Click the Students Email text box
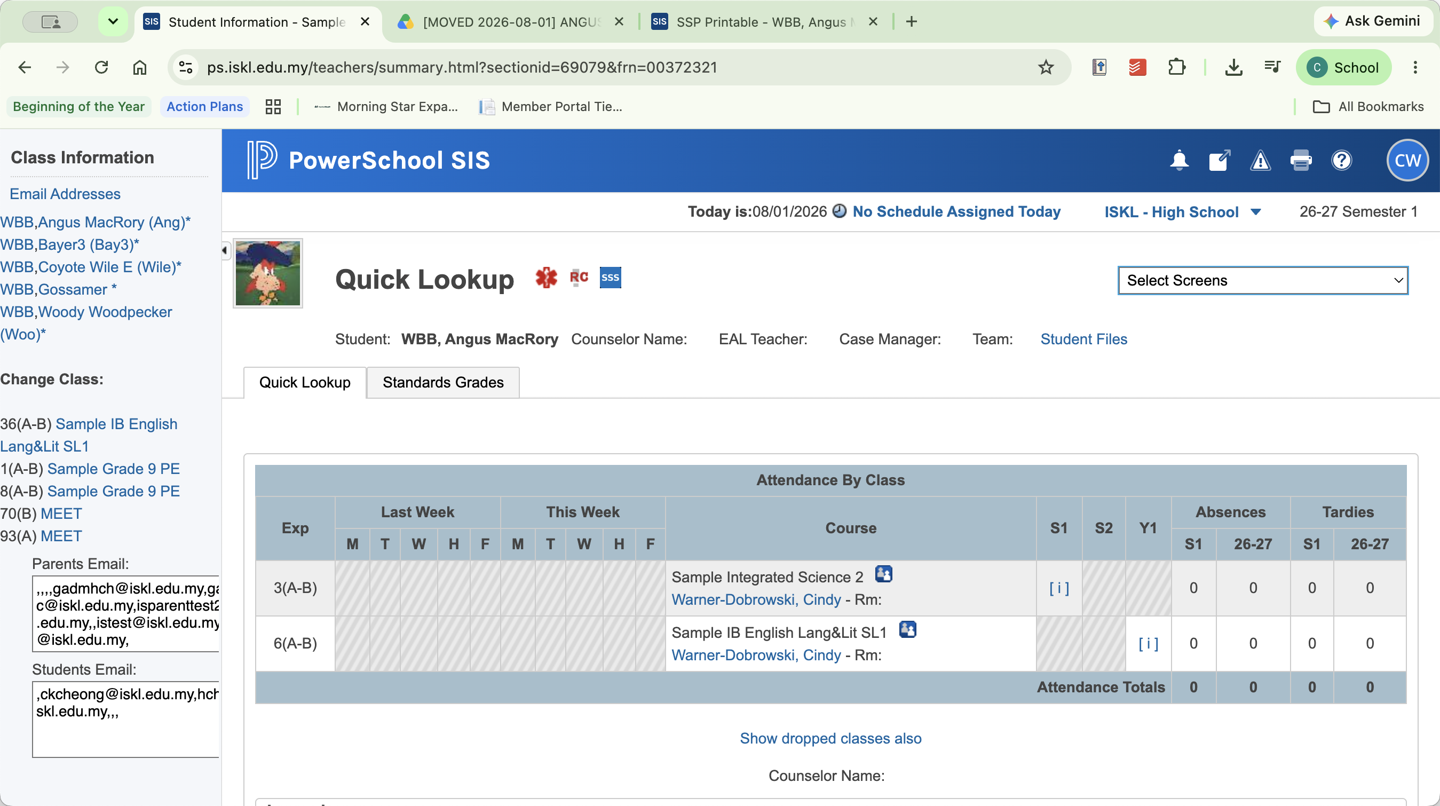The width and height of the screenshot is (1440, 806). point(126,719)
